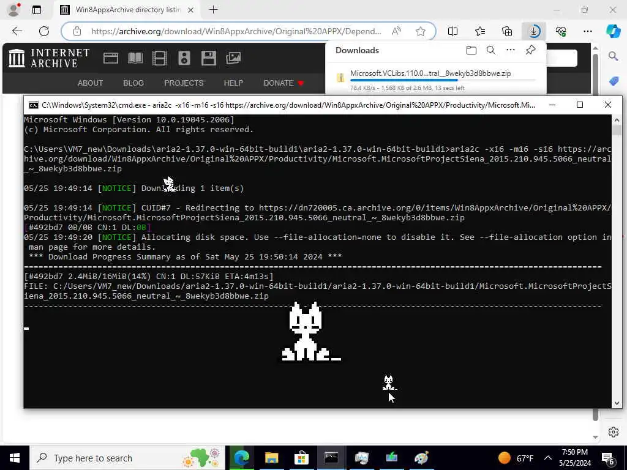Open the Edge profile icon
Viewport: 627px width, 470px height.
point(14,10)
